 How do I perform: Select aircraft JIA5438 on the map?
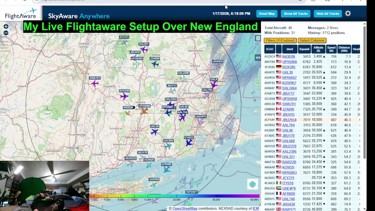154,185
